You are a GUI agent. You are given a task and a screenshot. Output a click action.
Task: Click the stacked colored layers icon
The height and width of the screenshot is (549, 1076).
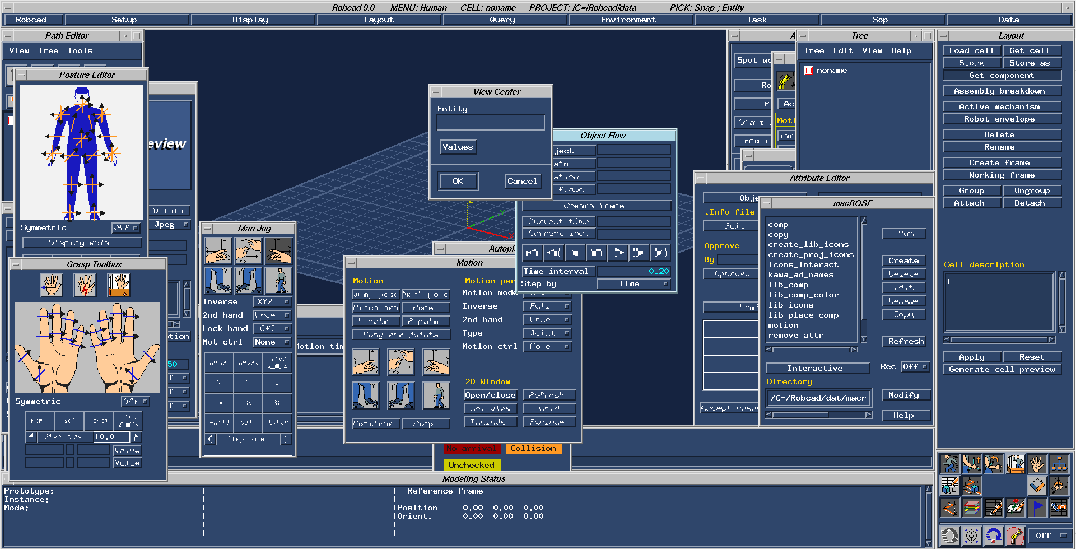click(x=972, y=508)
